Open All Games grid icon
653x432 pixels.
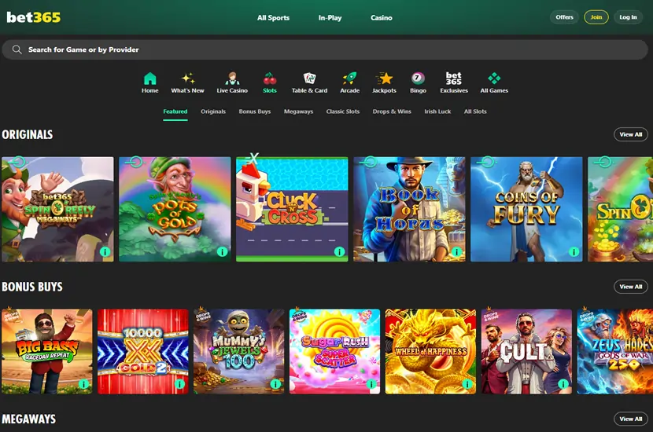[x=494, y=79]
